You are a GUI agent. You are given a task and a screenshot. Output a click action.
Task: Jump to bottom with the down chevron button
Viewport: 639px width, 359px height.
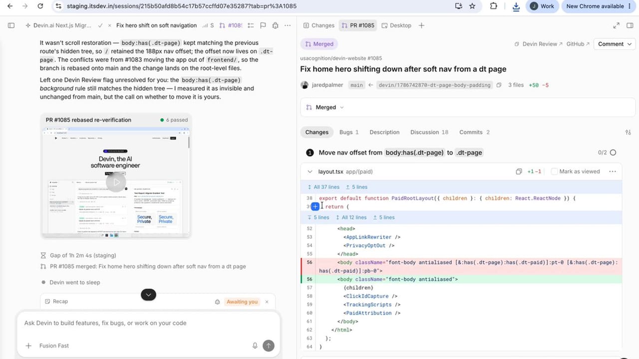pyautogui.click(x=148, y=295)
